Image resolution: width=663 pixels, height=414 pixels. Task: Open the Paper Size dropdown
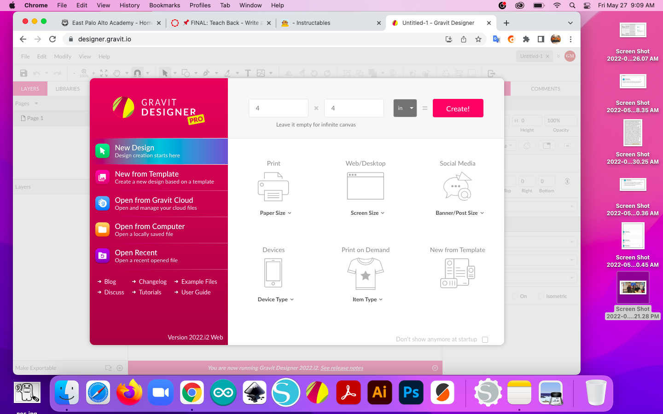point(275,213)
